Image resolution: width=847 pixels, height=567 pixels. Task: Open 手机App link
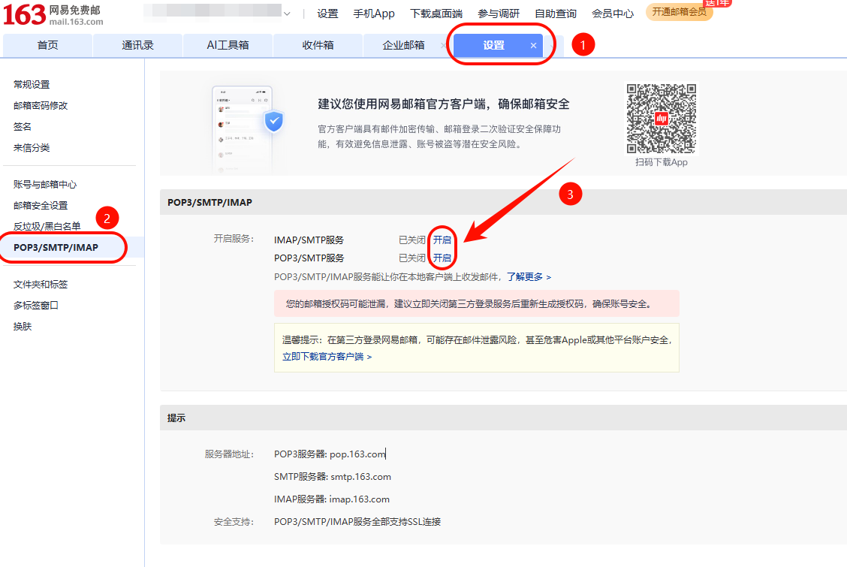374,14
